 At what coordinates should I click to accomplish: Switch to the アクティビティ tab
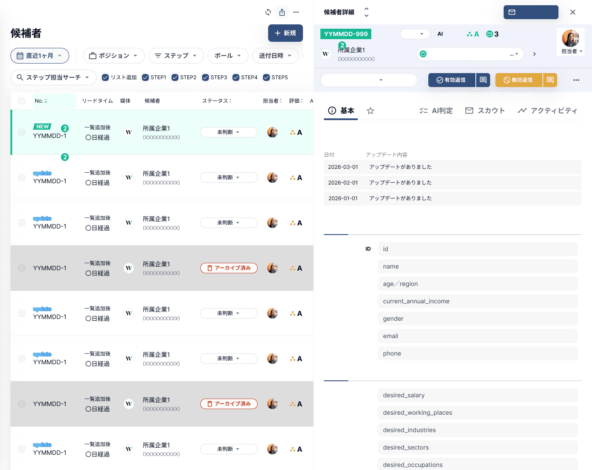[x=548, y=111]
